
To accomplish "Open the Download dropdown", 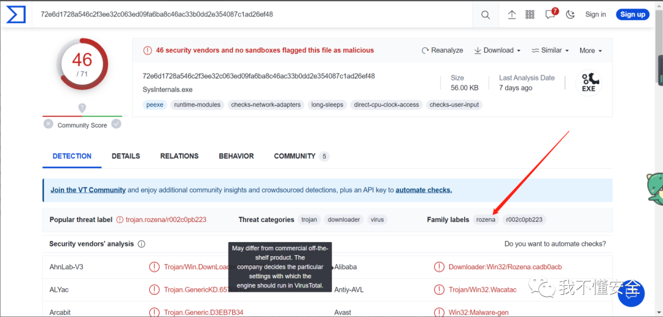I will pos(497,50).
